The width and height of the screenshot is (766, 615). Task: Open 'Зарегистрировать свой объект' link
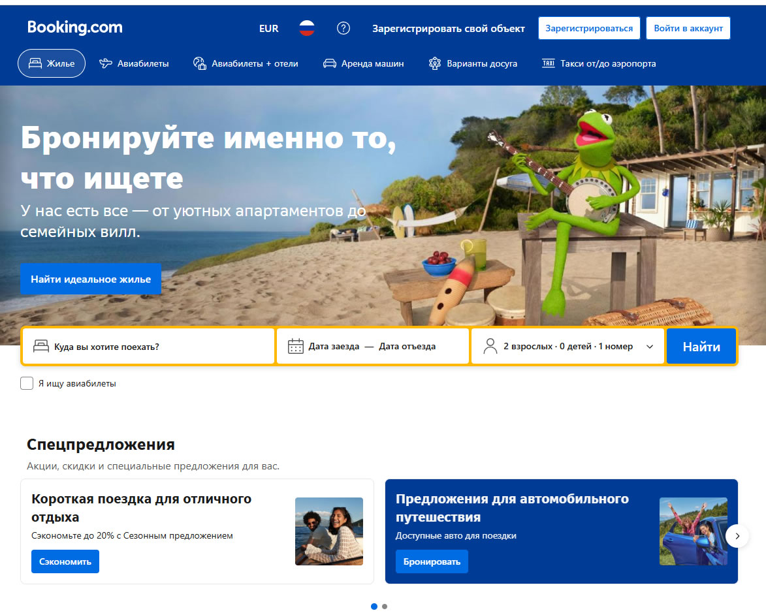click(449, 28)
